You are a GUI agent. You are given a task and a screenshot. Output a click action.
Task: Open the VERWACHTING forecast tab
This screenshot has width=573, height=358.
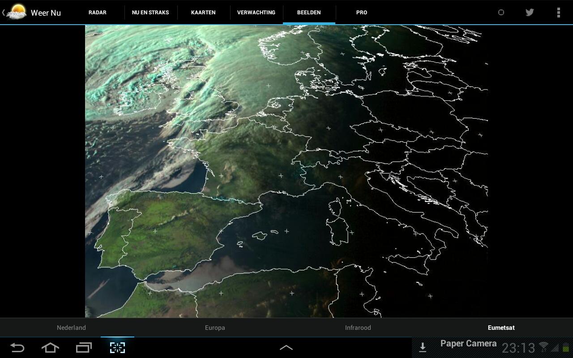257,13
